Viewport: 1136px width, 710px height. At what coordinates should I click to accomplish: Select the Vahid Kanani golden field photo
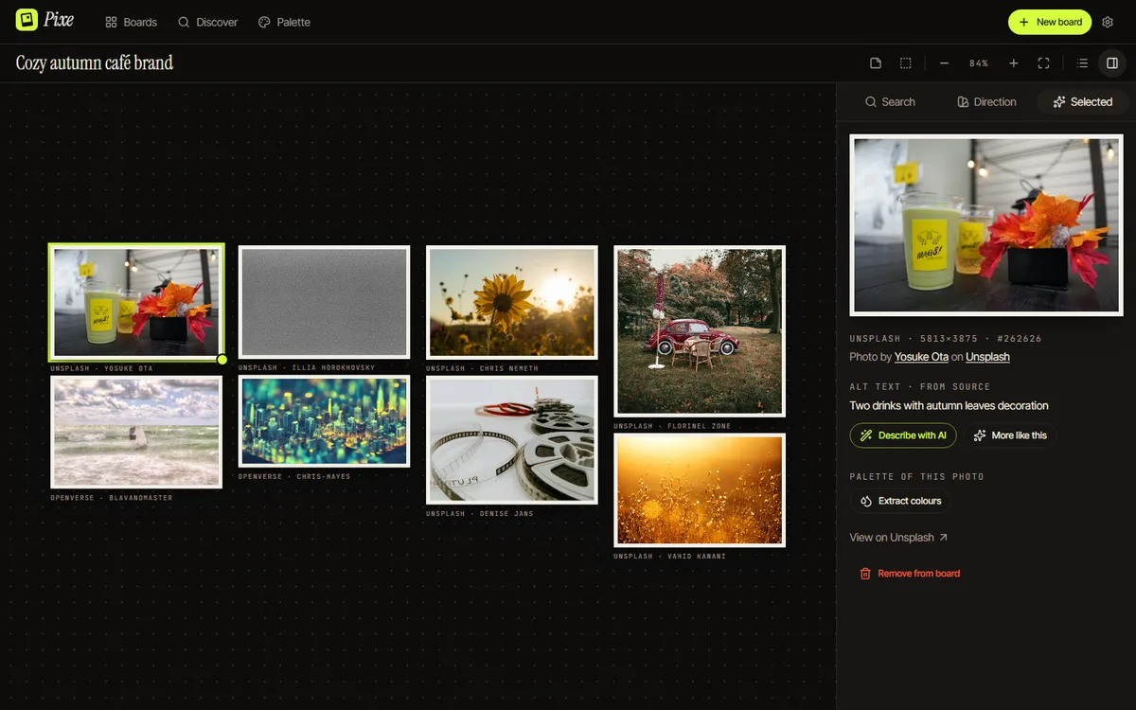pos(700,490)
